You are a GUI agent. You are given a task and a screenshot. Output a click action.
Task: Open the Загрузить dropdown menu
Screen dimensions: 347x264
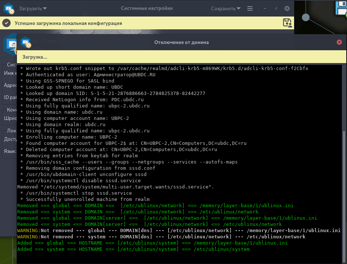tap(34, 8)
